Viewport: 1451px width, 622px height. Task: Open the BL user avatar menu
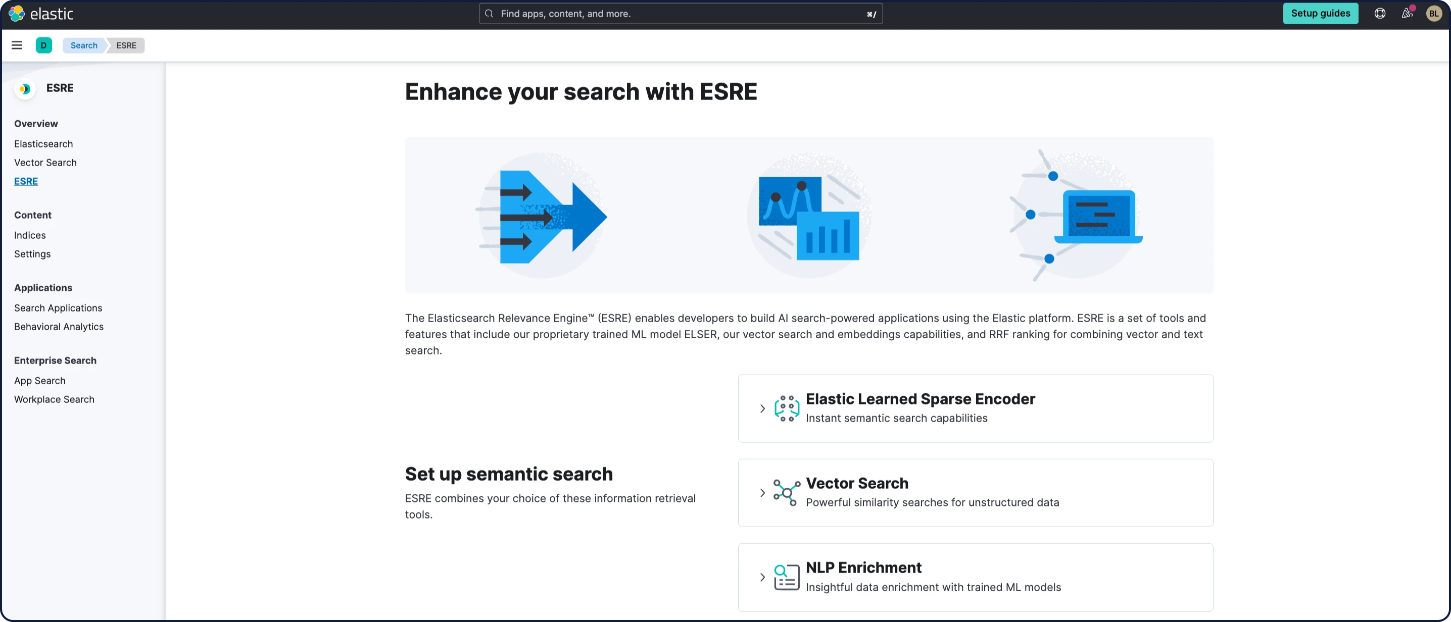(x=1433, y=14)
